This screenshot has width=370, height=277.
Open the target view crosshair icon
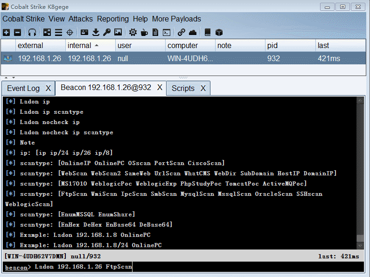click(70, 32)
